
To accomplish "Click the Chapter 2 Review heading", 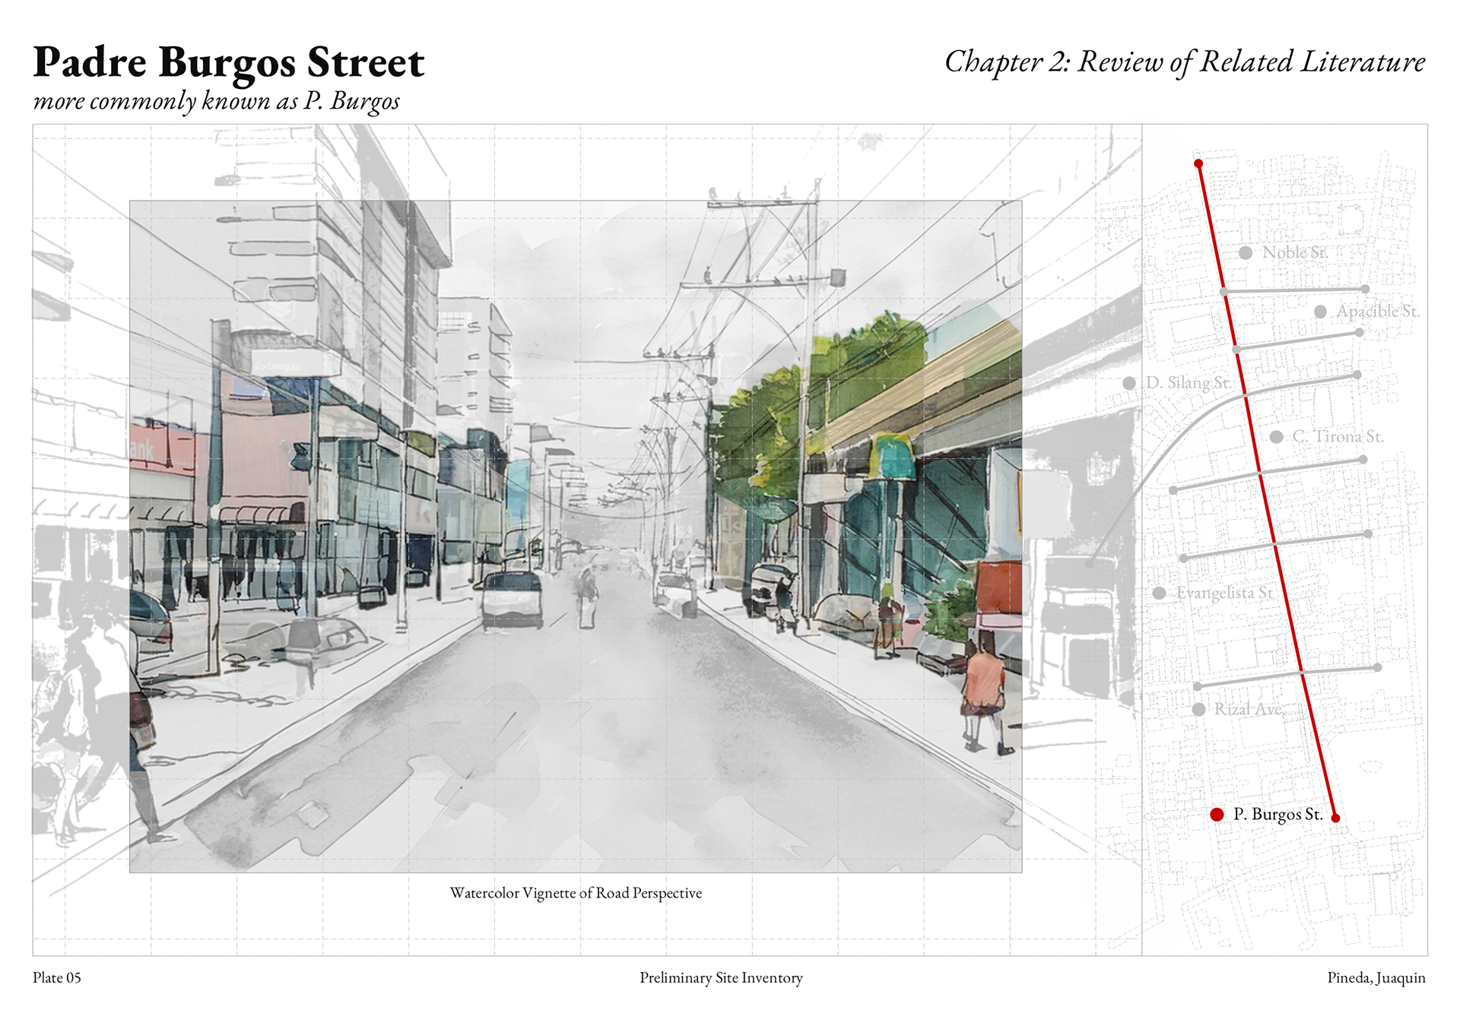I will pyautogui.click(x=1184, y=62).
